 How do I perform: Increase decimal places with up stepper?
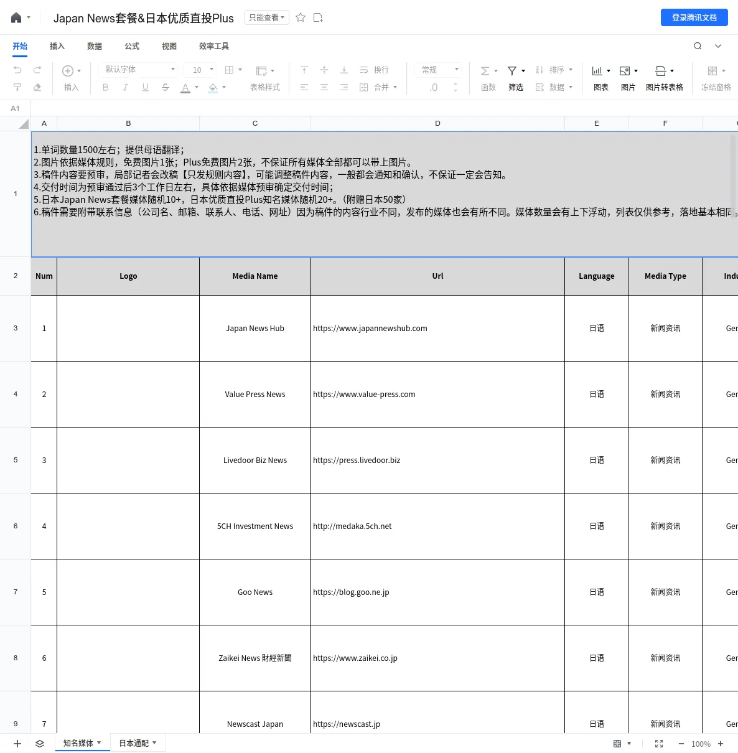pos(455,84)
